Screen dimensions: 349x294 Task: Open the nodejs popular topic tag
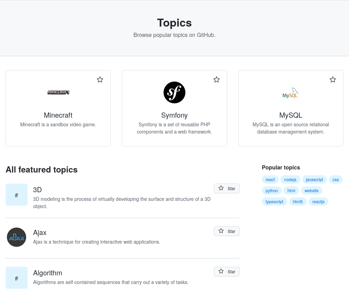(x=290, y=179)
